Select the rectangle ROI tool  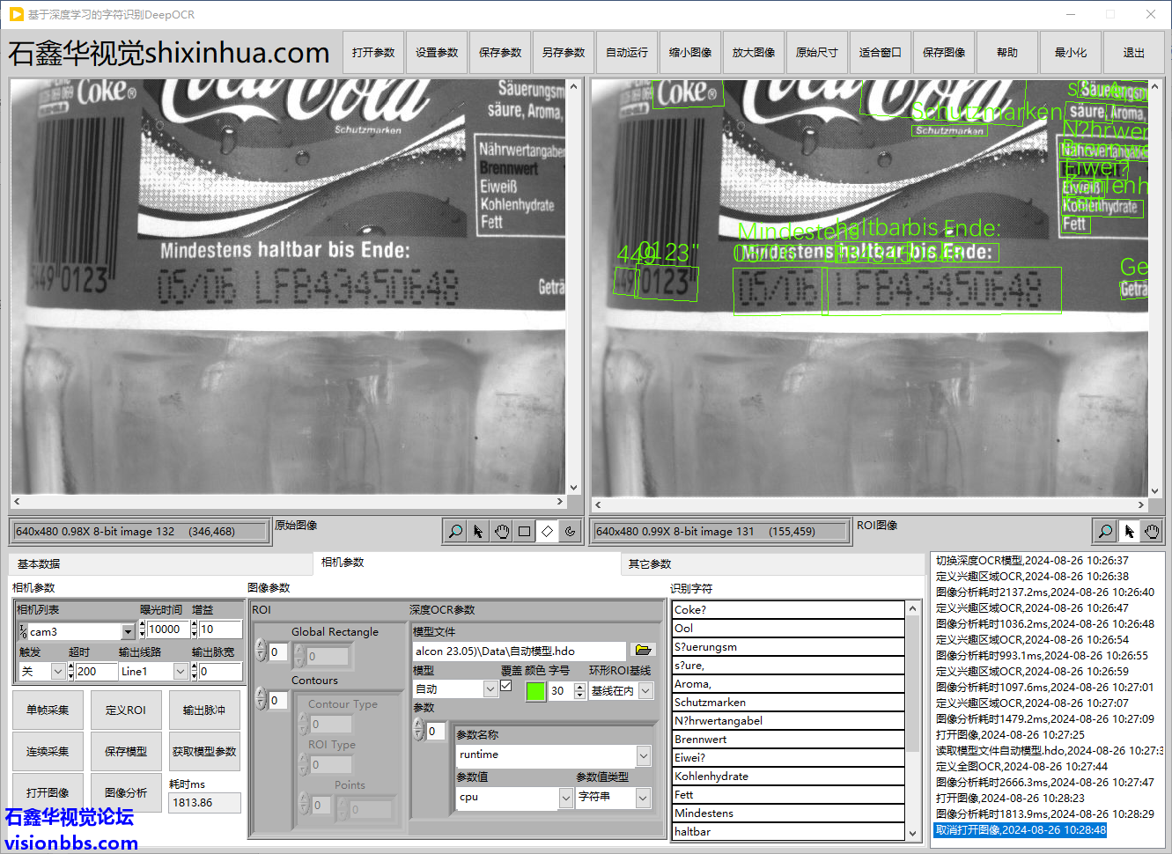pos(524,531)
